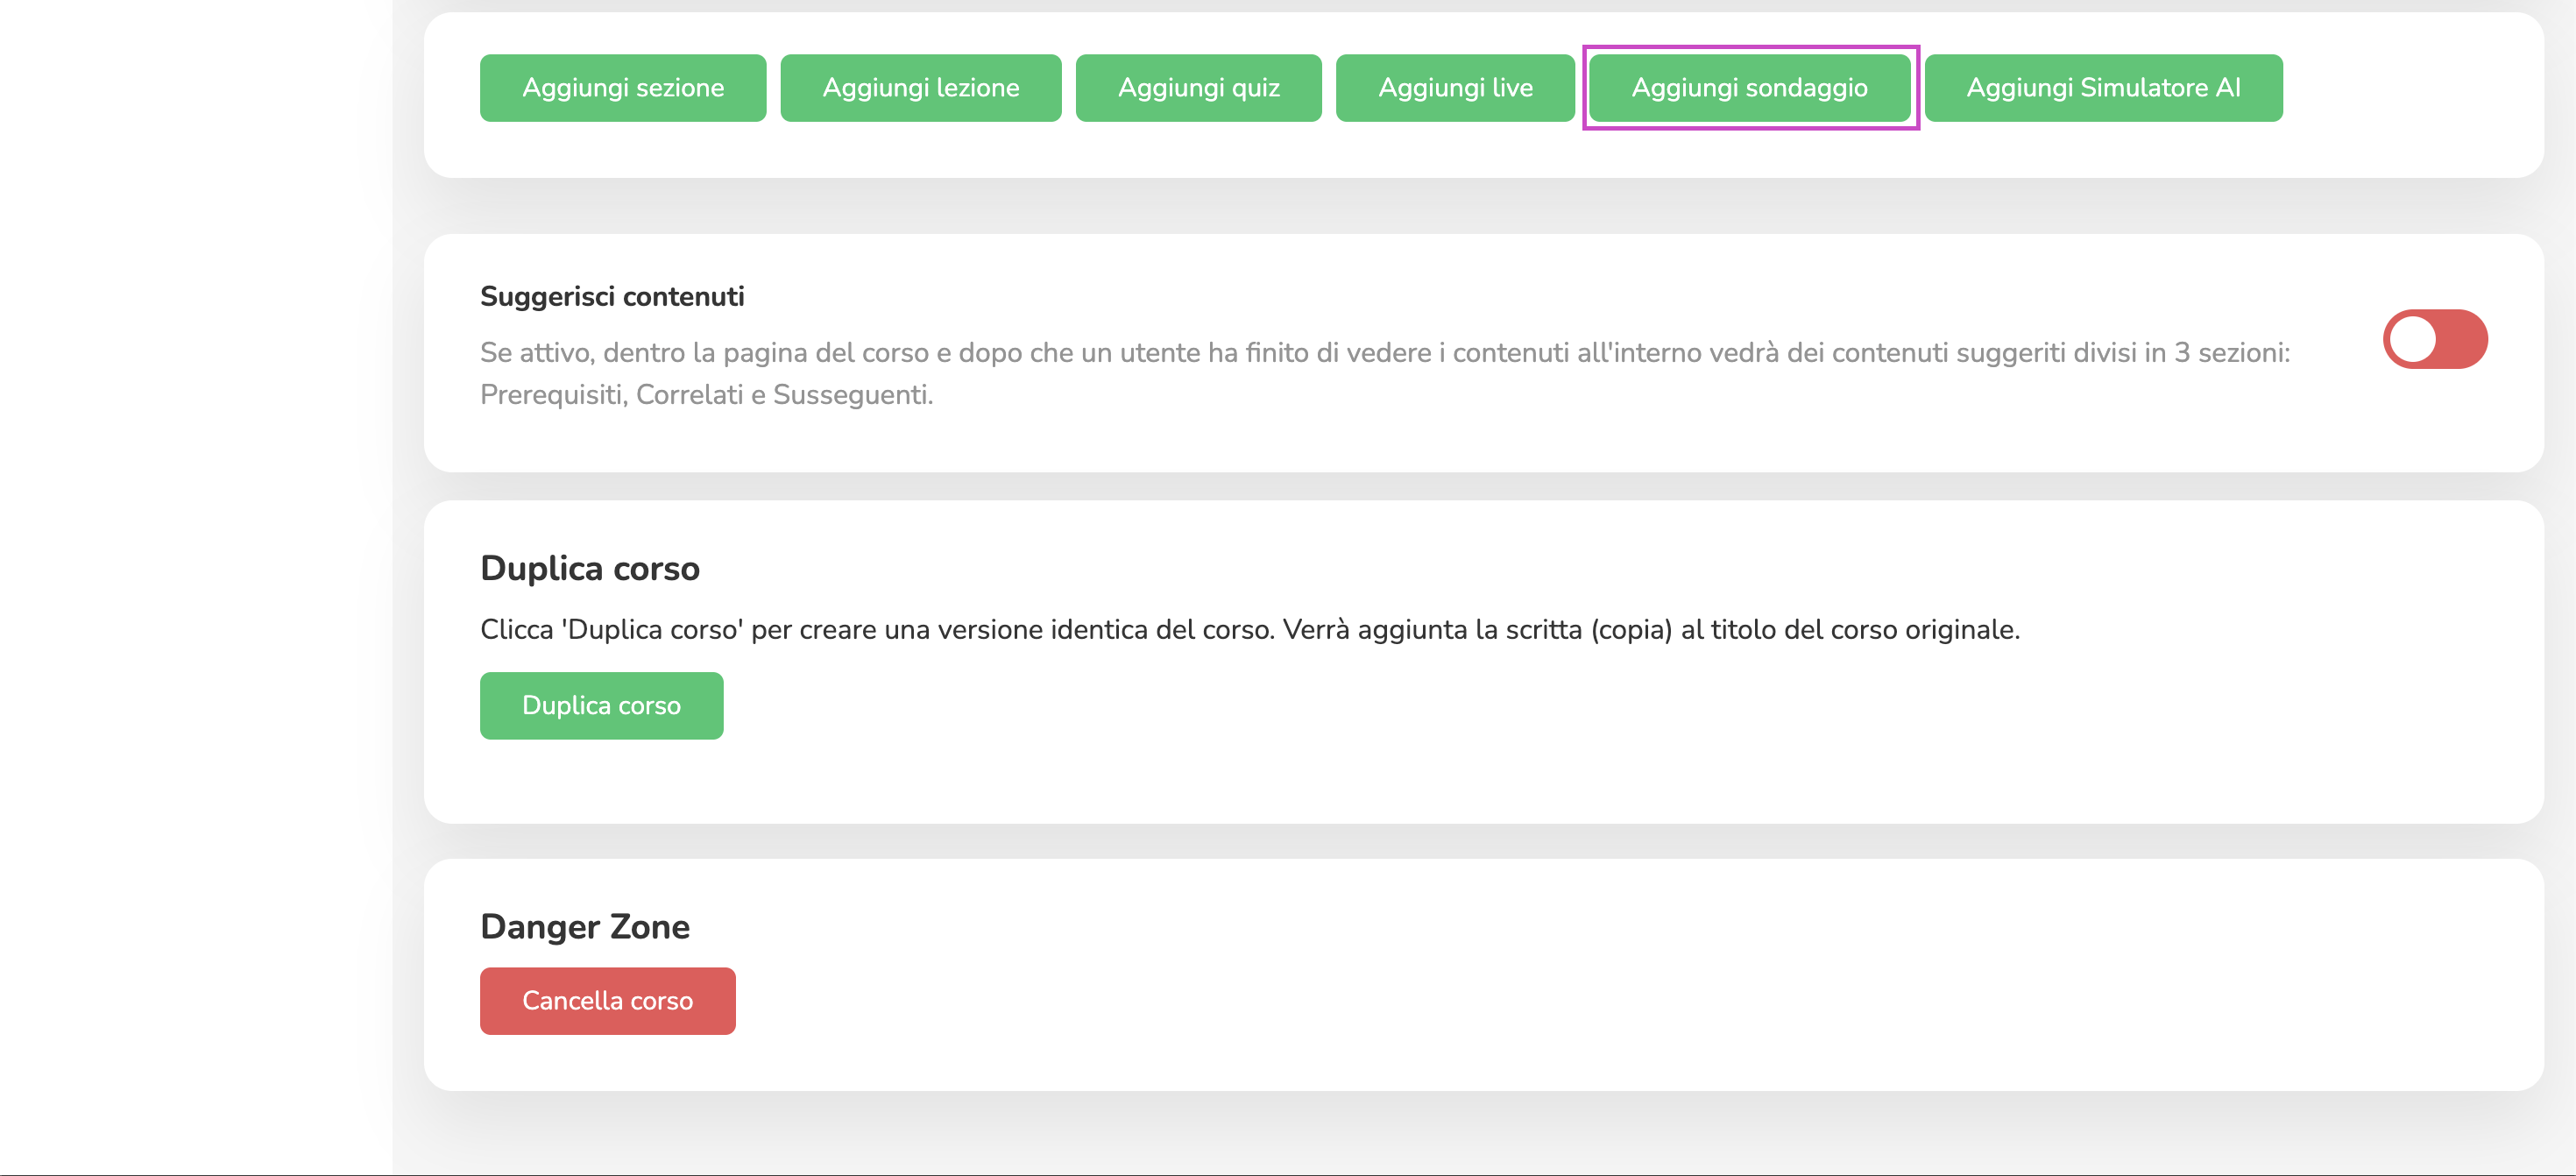Open the Aggiungi live option

[1455, 88]
